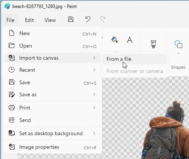Click the 'Set as desktop background' label

pos(51,133)
